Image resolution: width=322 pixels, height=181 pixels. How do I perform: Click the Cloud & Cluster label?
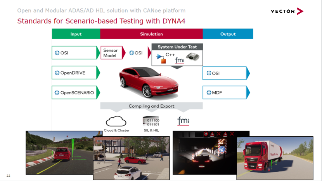(116, 130)
